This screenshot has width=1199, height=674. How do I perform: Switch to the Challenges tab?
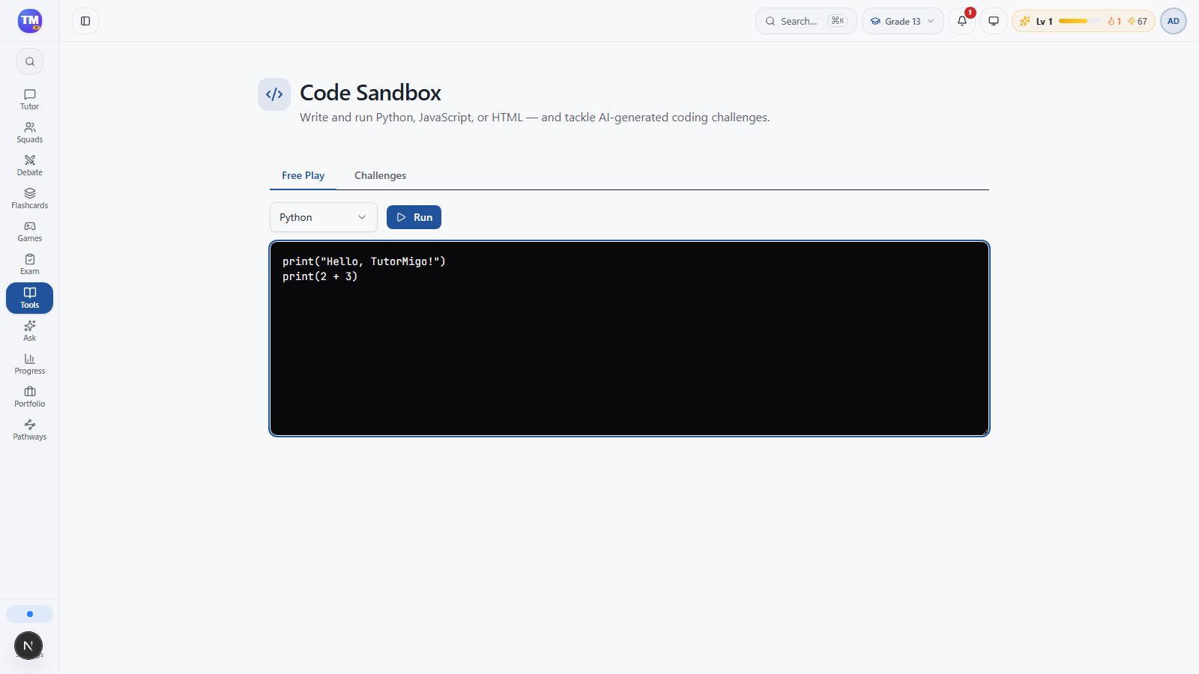[x=380, y=175]
